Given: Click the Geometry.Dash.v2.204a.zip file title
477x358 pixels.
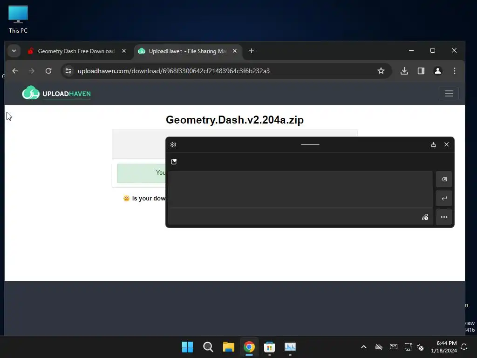Looking at the screenshot, I should point(235,120).
